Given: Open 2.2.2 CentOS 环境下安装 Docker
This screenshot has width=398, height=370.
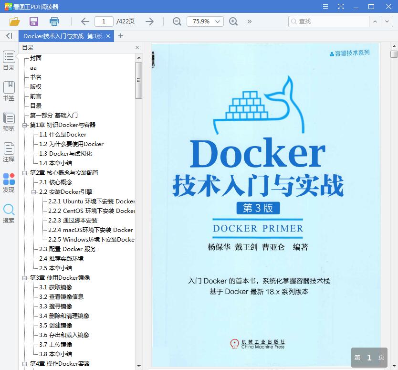Looking at the screenshot, I should point(91,211).
